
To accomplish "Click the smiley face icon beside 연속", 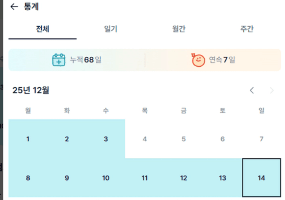I will coord(198,60).
